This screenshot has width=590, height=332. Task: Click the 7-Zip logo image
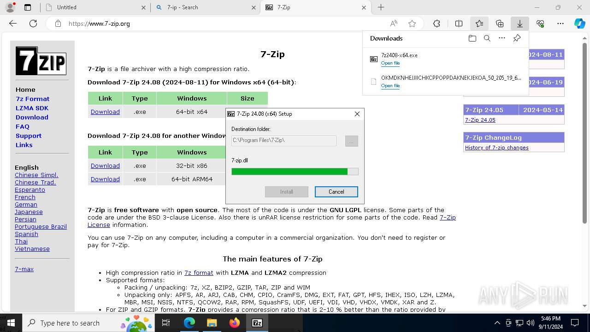click(x=41, y=60)
